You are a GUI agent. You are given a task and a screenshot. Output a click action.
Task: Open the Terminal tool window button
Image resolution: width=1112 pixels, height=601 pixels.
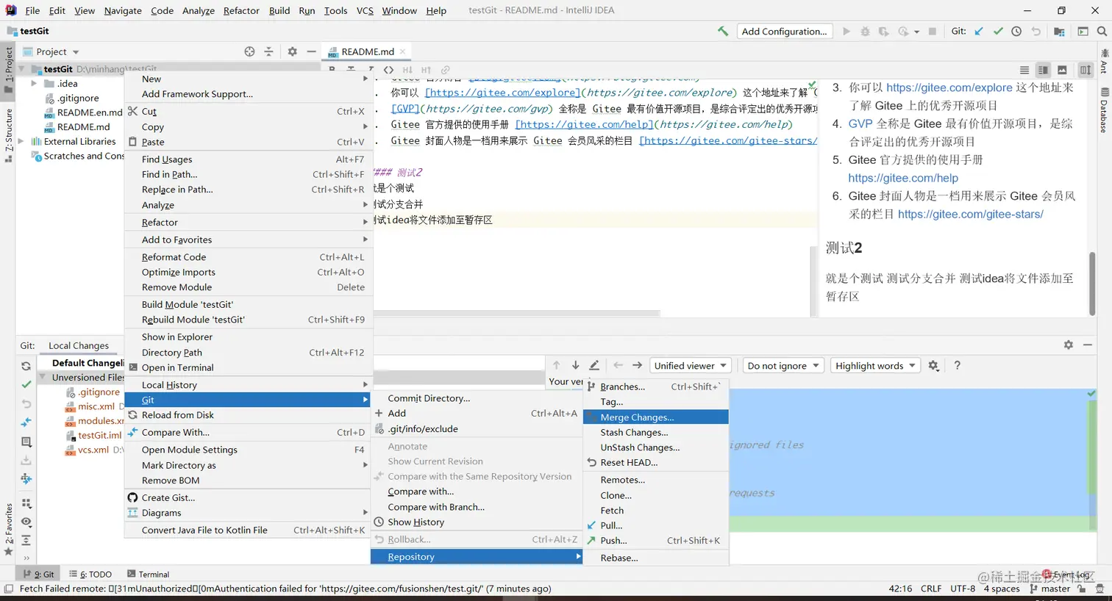click(x=148, y=575)
